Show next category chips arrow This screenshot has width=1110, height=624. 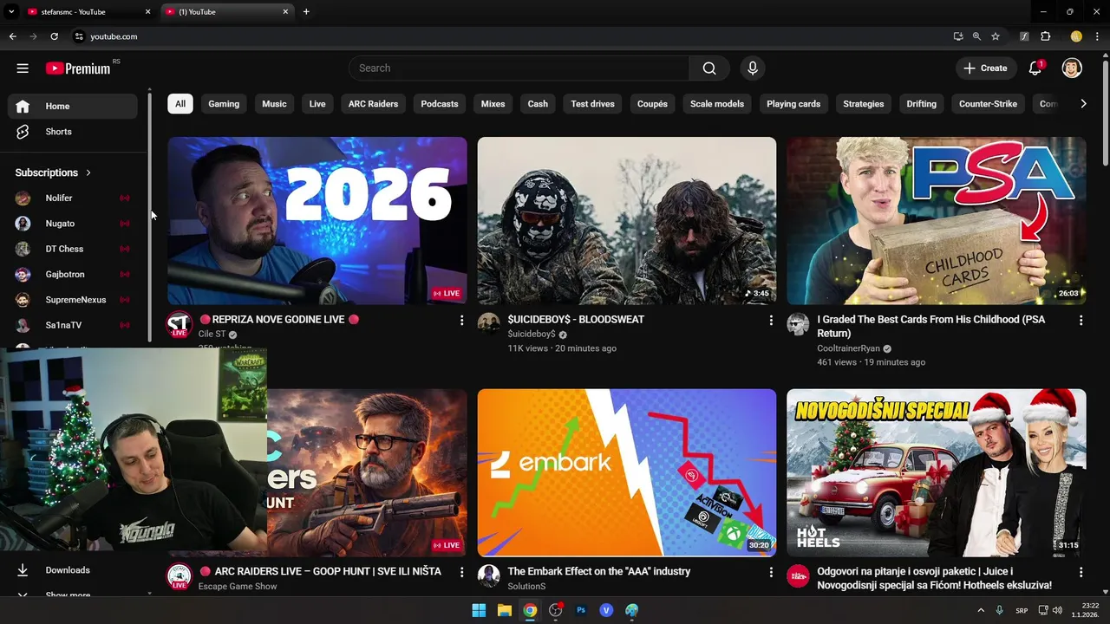[1083, 104]
